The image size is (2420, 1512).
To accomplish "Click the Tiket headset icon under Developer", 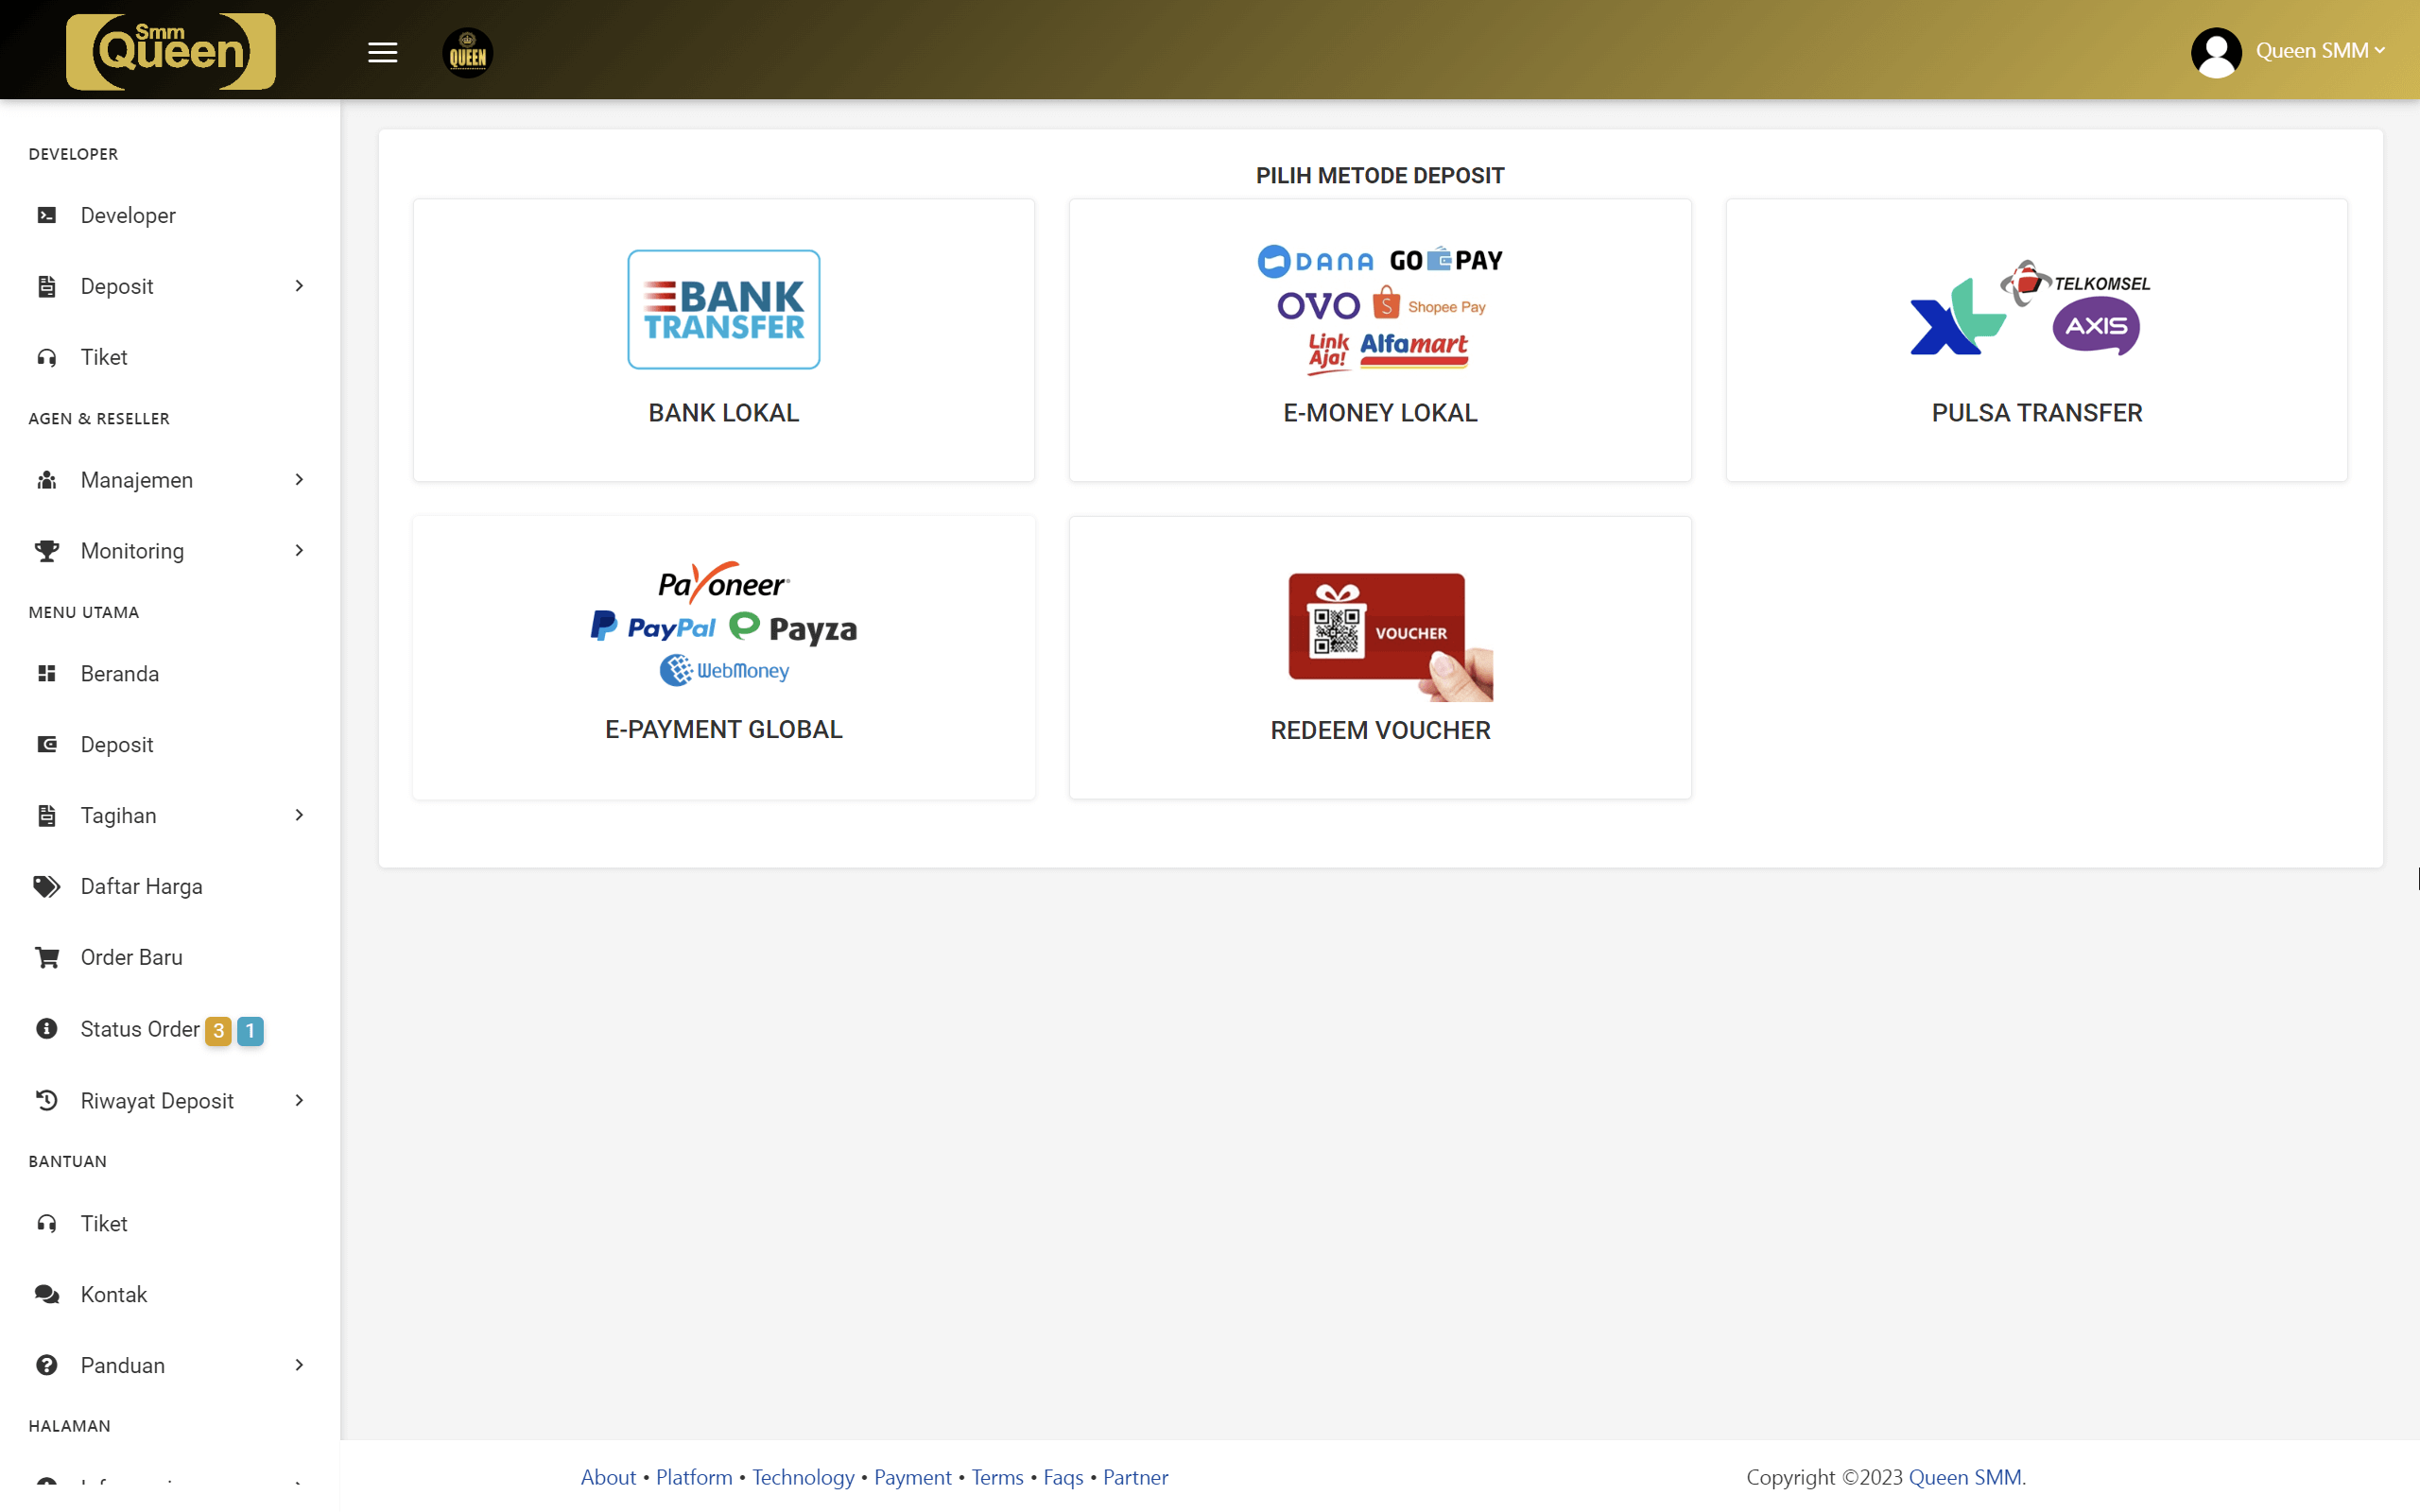I will [46, 357].
